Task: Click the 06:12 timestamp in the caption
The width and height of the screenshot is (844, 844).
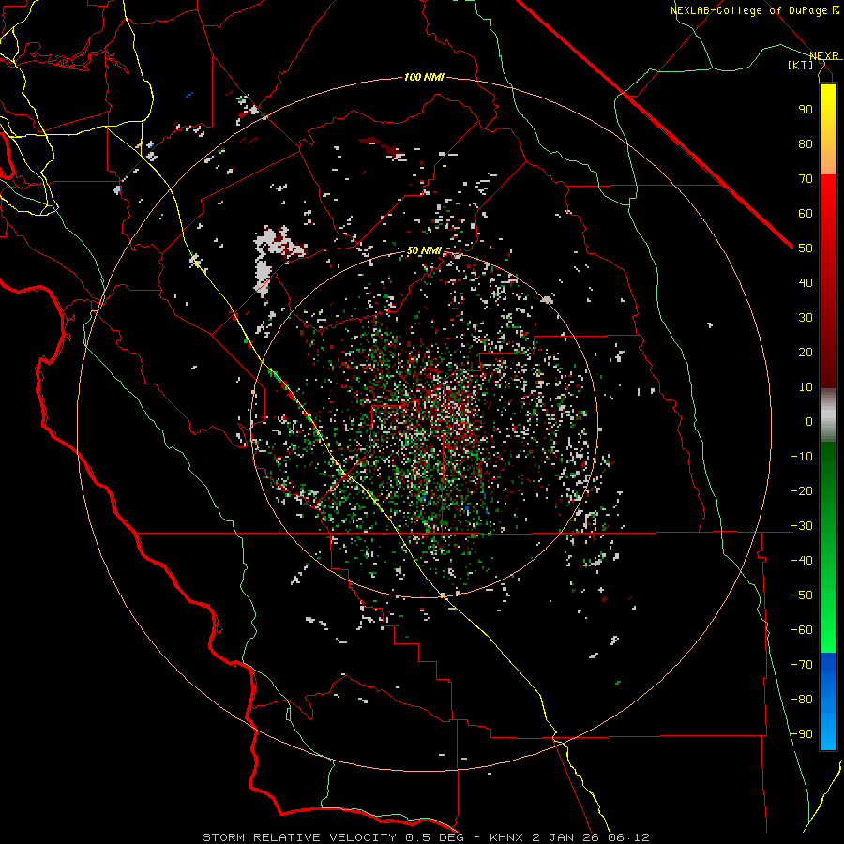Action: point(628,837)
